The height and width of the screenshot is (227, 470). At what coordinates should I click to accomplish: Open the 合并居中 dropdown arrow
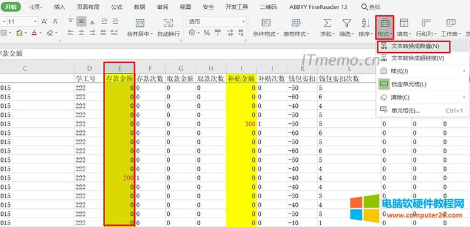coord(152,35)
